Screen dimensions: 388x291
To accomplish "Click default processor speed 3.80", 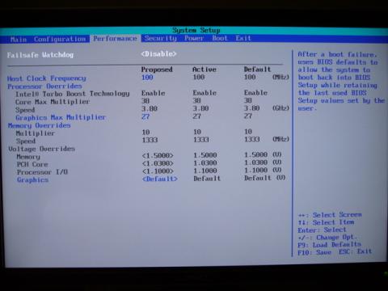I will click(251, 108).
